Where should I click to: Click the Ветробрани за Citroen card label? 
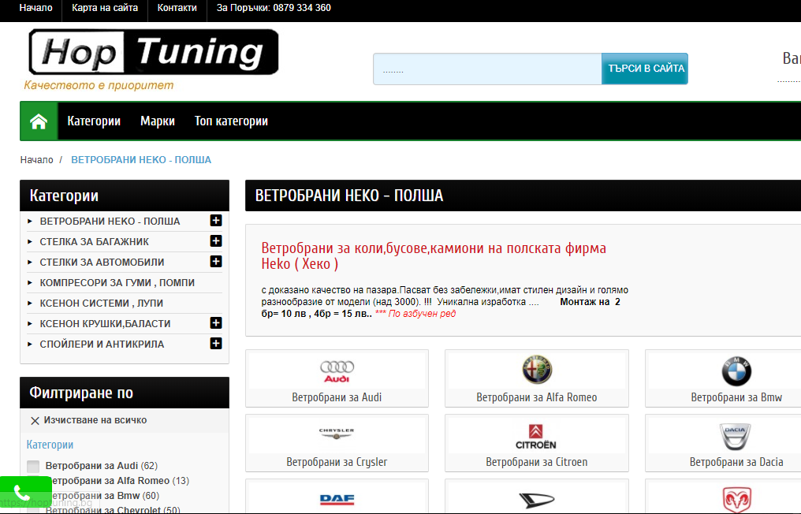coord(536,462)
